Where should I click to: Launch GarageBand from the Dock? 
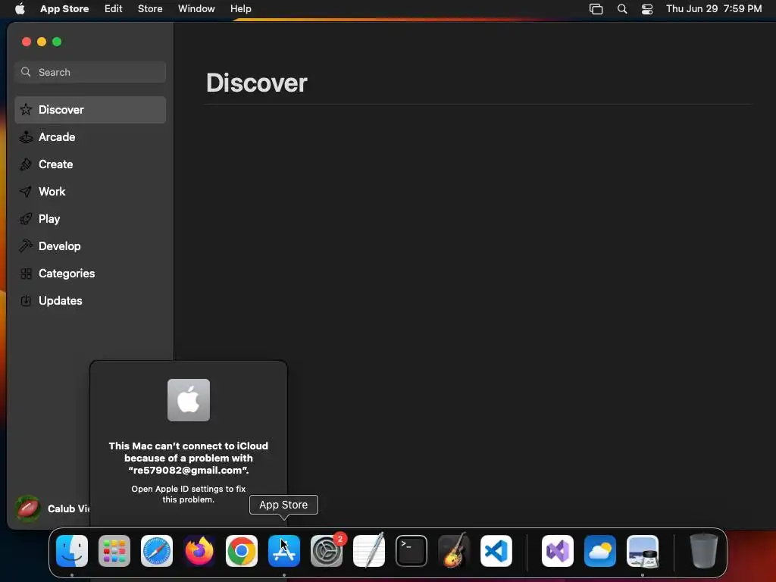[453, 550]
